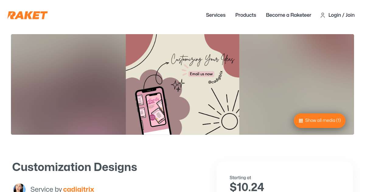Screen dimensions: 365x192
Task: Open Login / Join
Action: [x=341, y=15]
